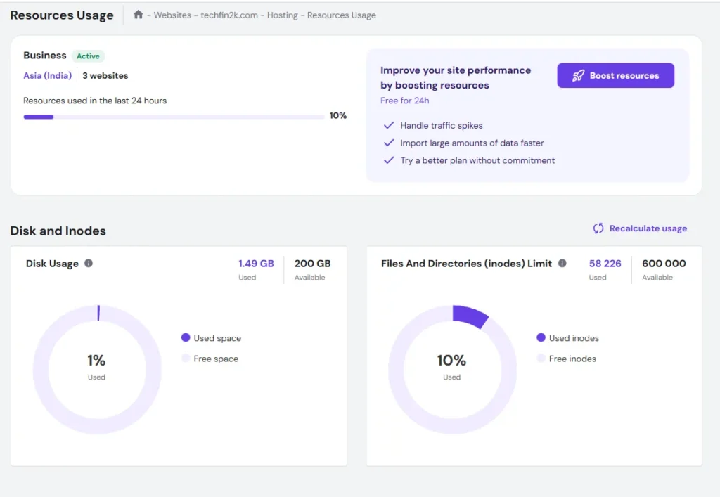Click the Free for 24h text
This screenshot has width=720, height=497.
click(x=404, y=101)
